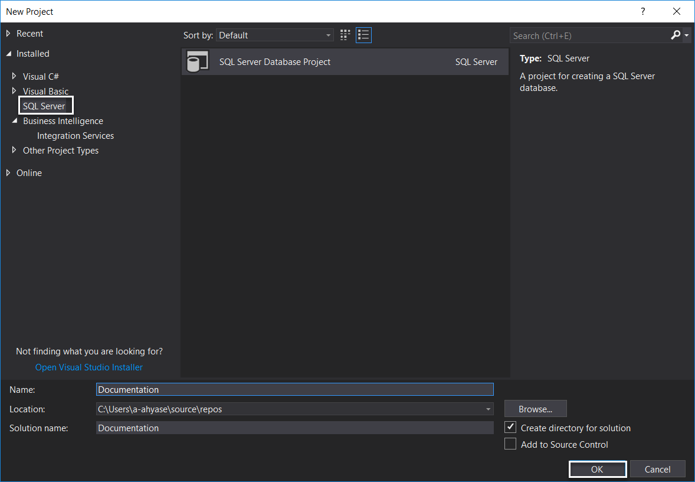Collapse the Installed node
Screen dimensions: 695x482
coord(9,53)
